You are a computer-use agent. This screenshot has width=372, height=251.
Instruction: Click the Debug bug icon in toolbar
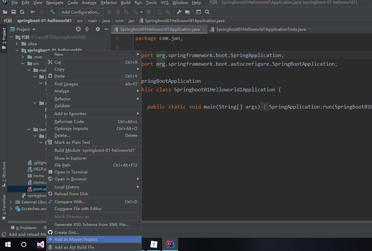[118, 12]
